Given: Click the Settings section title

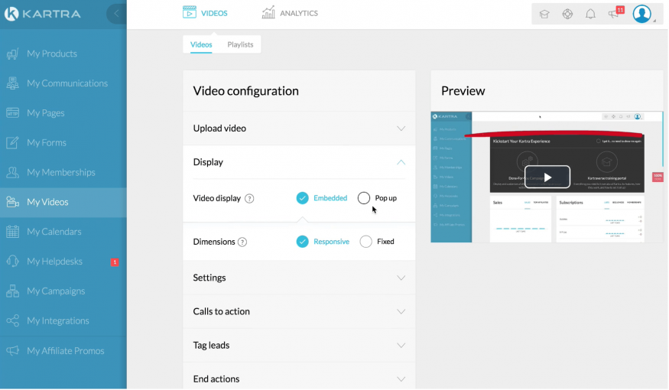Looking at the screenshot, I should tap(209, 278).
